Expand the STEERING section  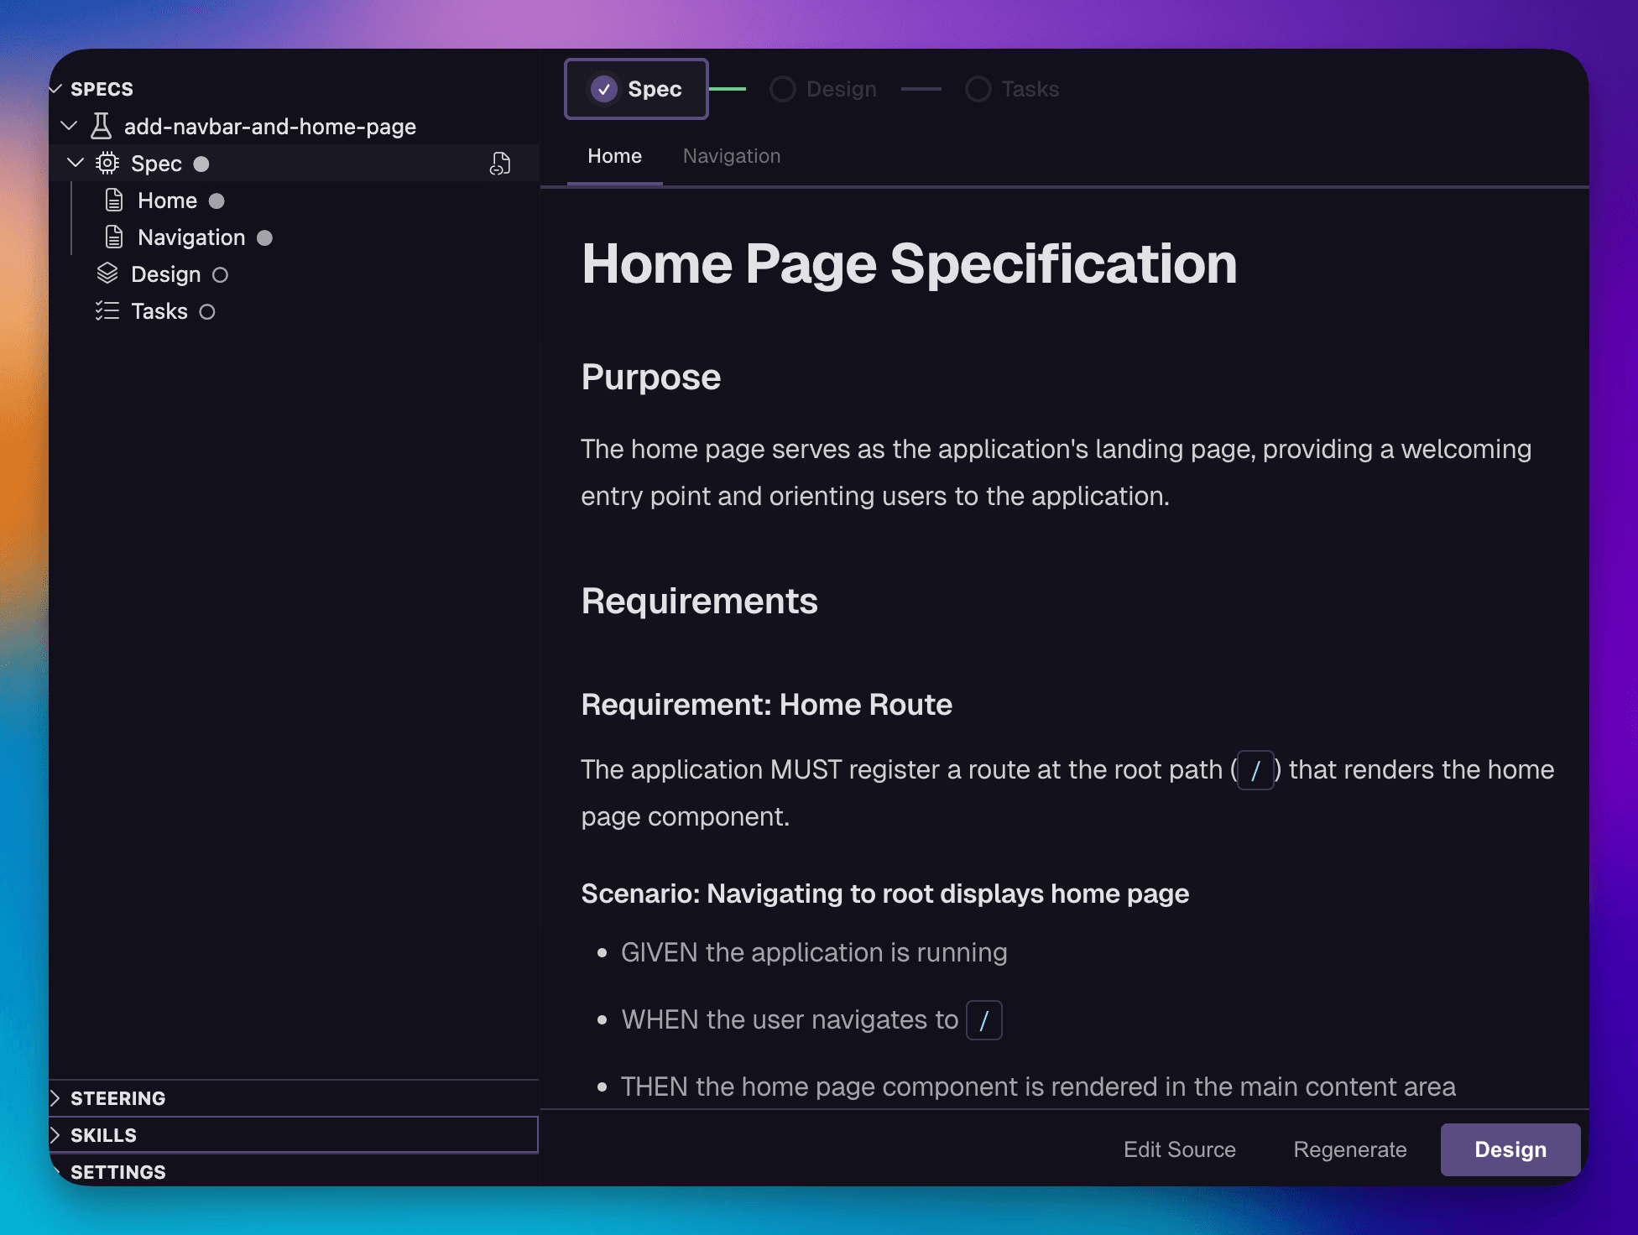click(55, 1097)
